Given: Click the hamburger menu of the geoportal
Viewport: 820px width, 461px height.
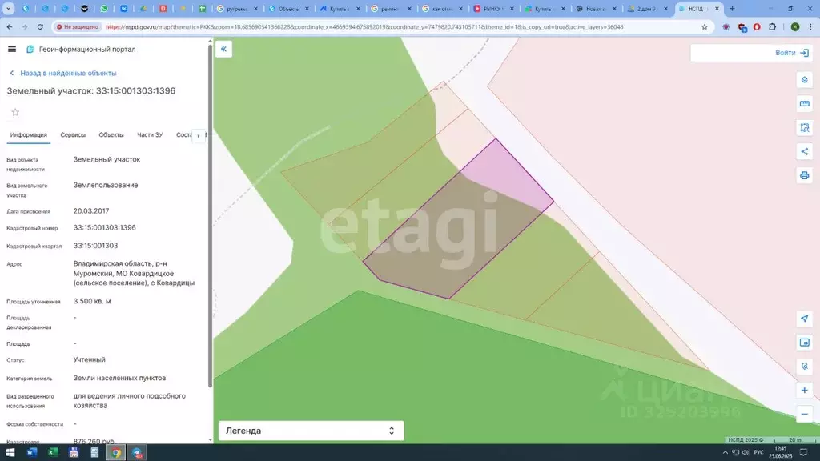Looking at the screenshot, I should (x=11, y=49).
